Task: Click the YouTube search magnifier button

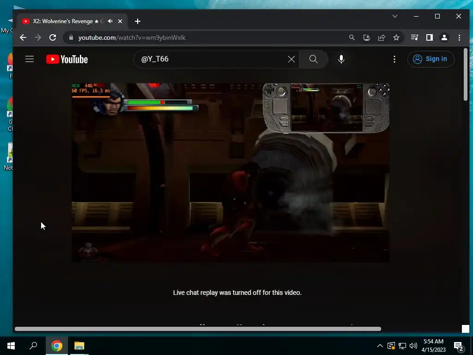Action: click(x=314, y=59)
